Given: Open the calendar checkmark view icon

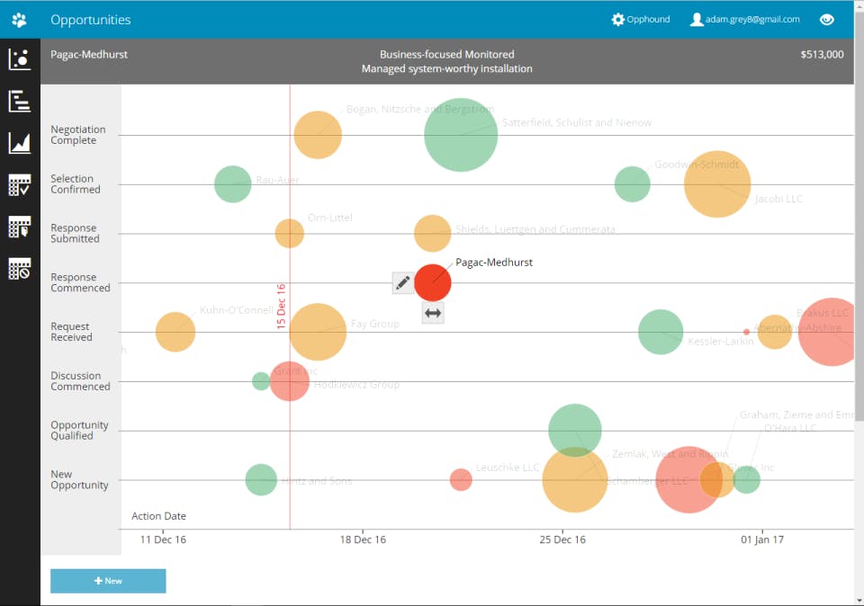Looking at the screenshot, I should (x=20, y=185).
